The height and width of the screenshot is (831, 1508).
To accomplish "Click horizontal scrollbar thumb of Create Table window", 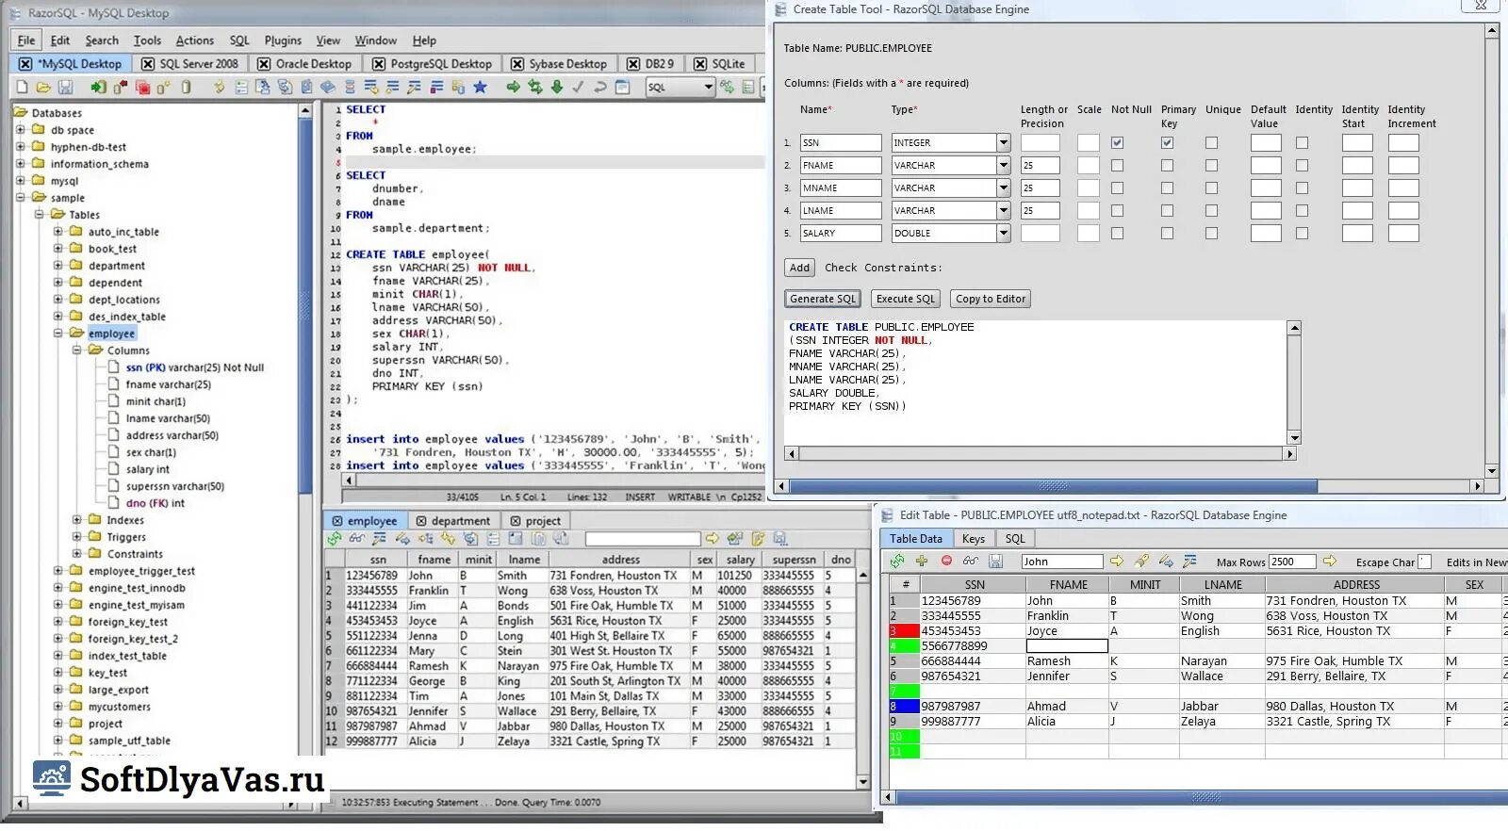I will 1053,486.
